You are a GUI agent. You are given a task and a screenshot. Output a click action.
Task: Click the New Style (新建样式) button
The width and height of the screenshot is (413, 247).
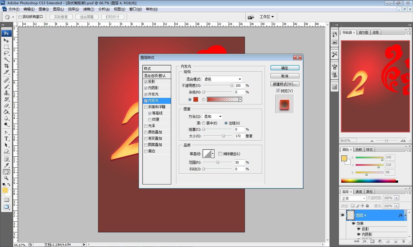(285, 84)
